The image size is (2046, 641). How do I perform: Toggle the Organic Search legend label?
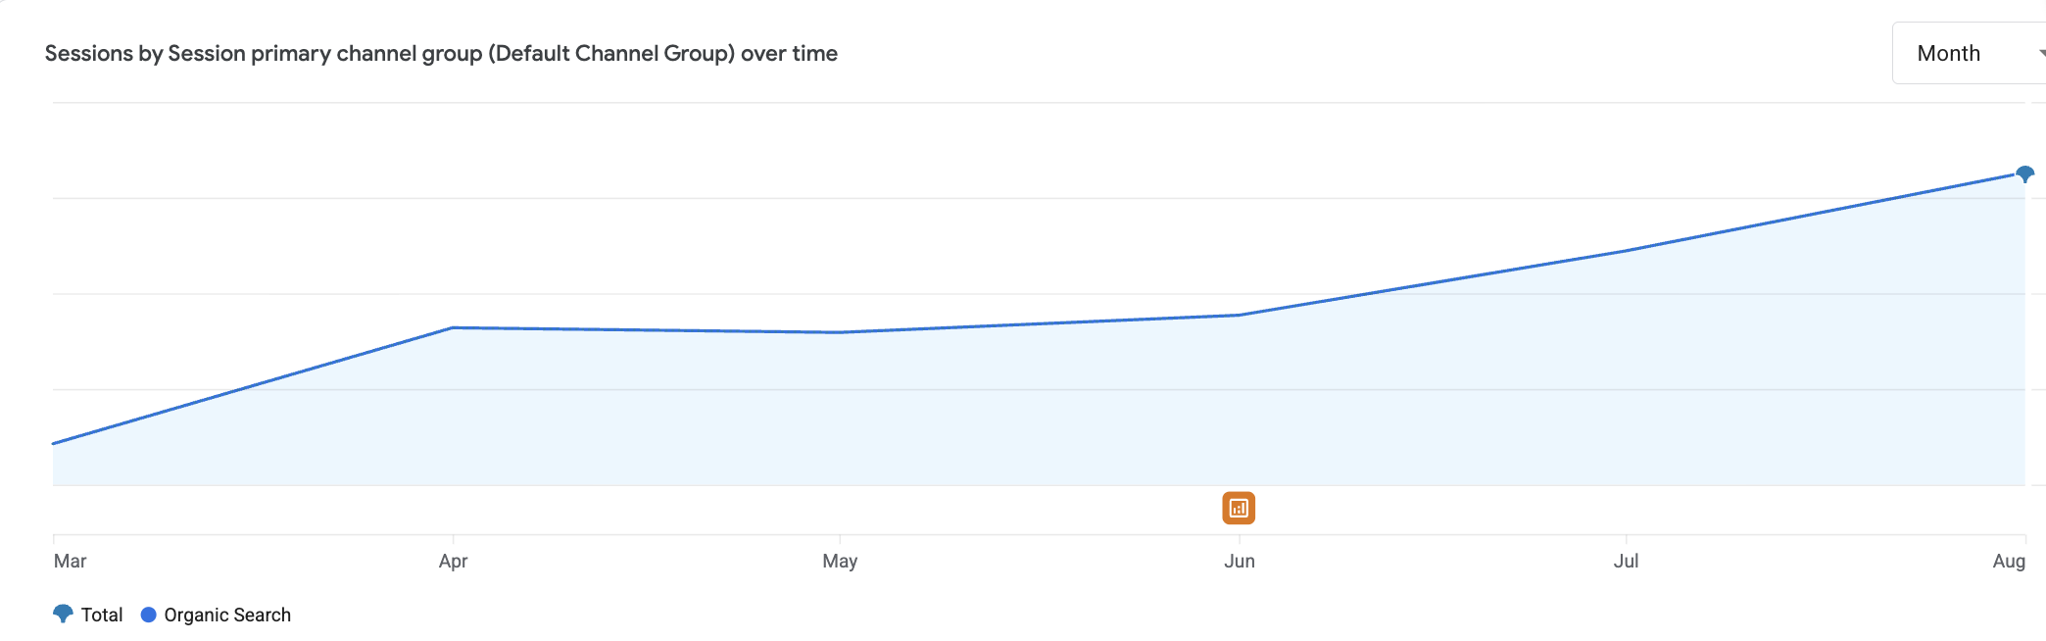pyautogui.click(x=227, y=615)
